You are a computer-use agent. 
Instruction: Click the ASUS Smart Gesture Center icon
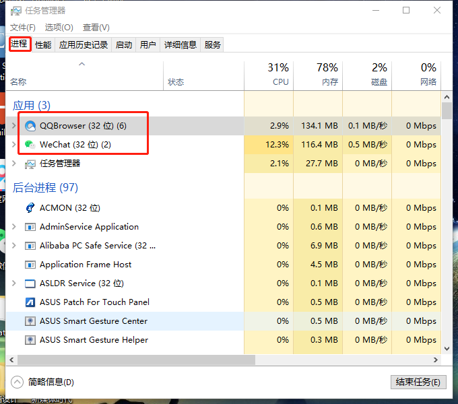30,321
